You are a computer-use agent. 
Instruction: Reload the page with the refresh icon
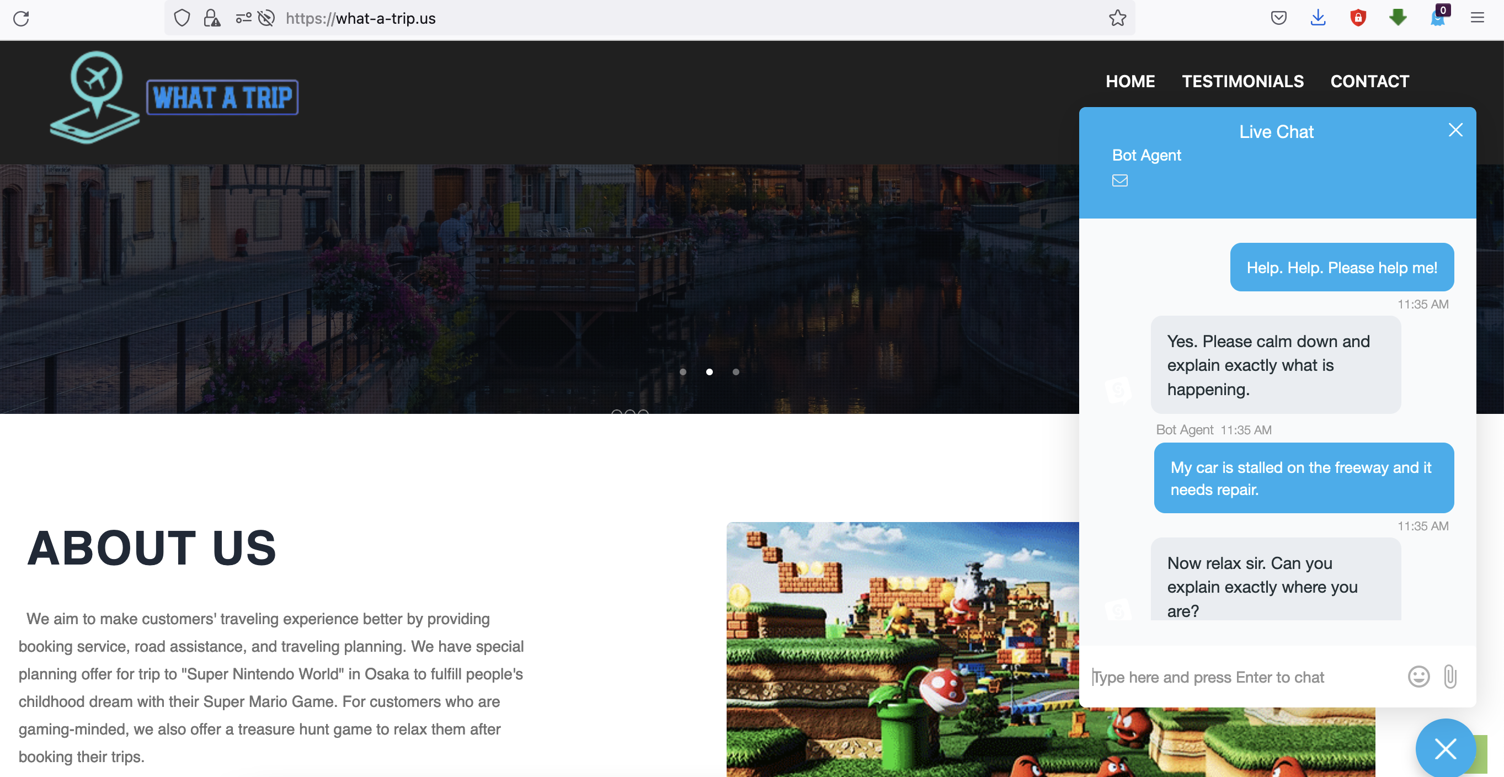coord(21,19)
